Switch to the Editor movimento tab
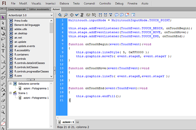Image resolution: width=196 pixels, height=130 pixels. click(39, 9)
